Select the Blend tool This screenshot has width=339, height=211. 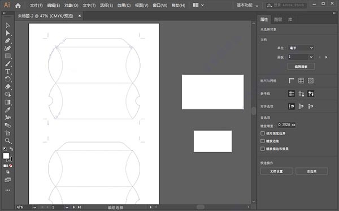[x=7, y=125]
